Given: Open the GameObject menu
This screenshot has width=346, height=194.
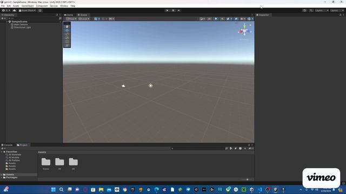Looking at the screenshot, I should [x=28, y=6].
